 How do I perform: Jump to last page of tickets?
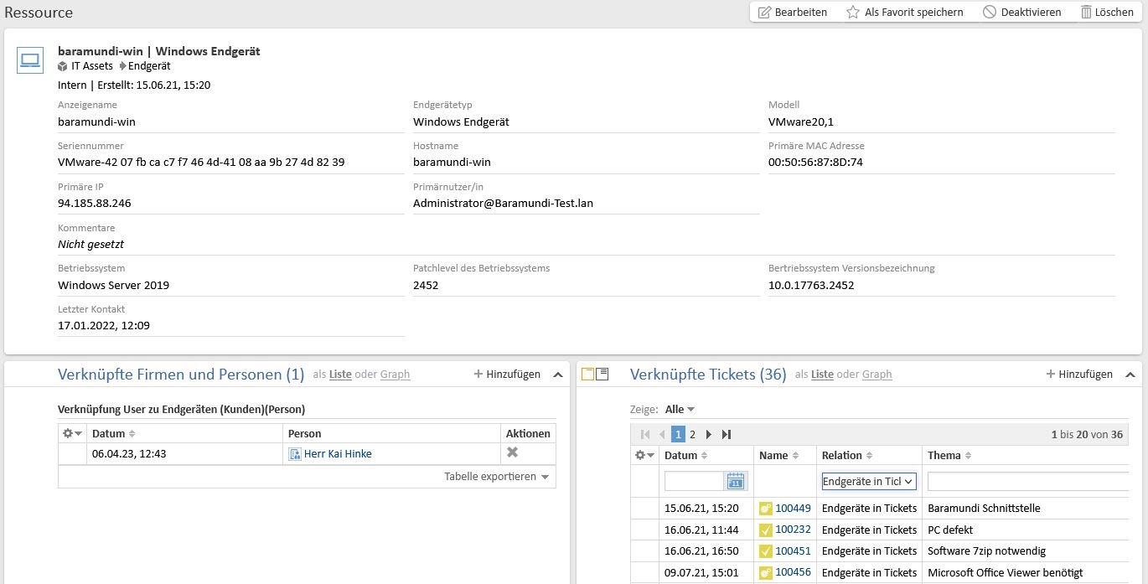(x=727, y=434)
